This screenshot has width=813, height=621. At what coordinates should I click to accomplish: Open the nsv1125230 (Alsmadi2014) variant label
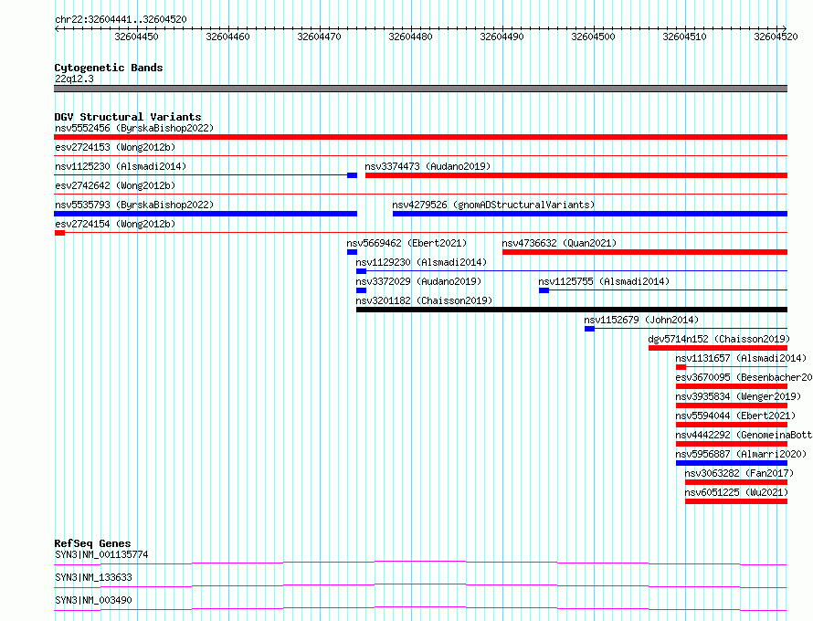pyautogui.click(x=121, y=166)
